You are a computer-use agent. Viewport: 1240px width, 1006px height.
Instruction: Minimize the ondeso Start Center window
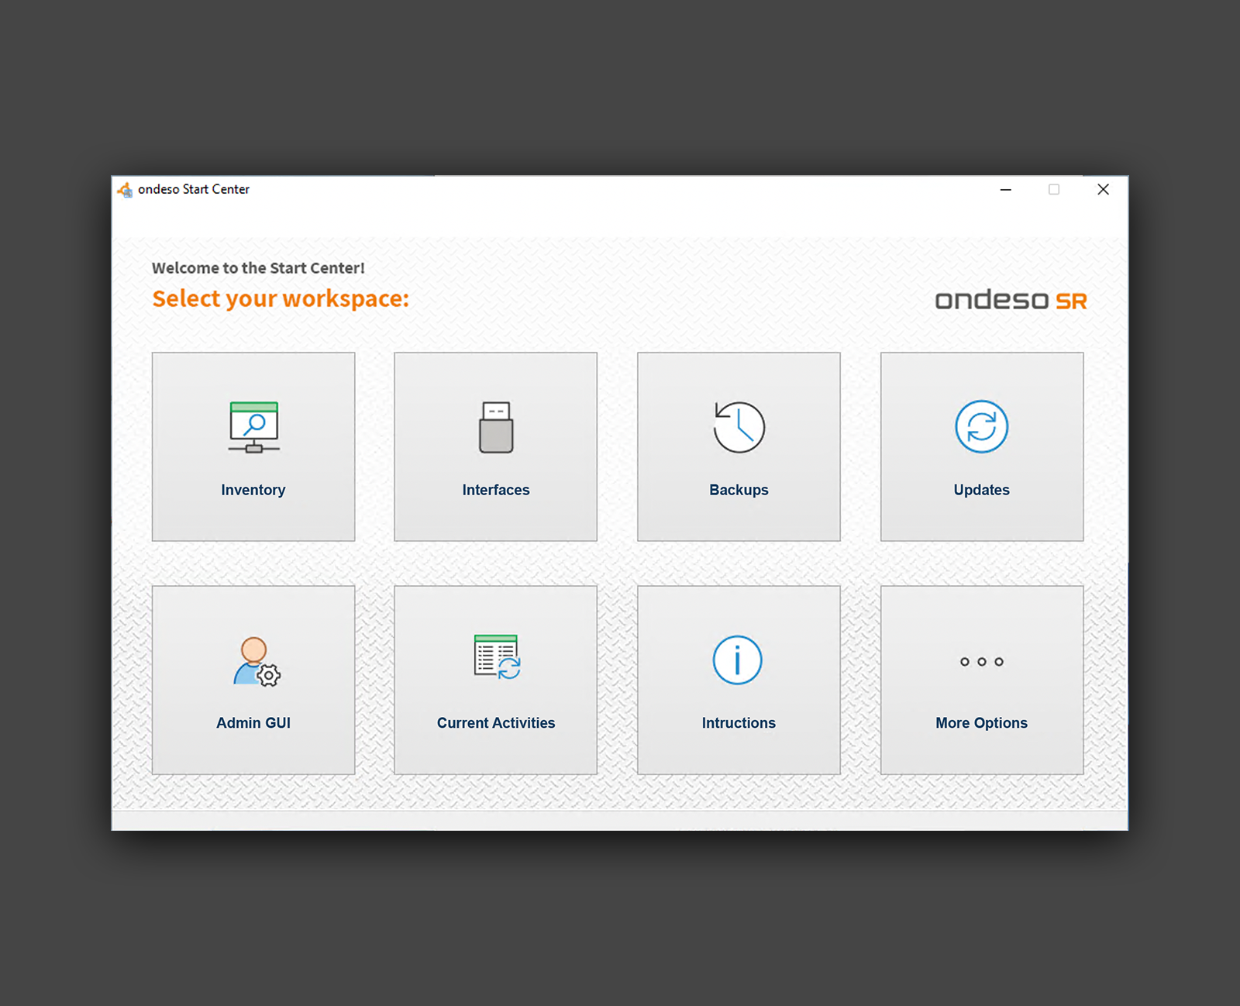click(1005, 190)
